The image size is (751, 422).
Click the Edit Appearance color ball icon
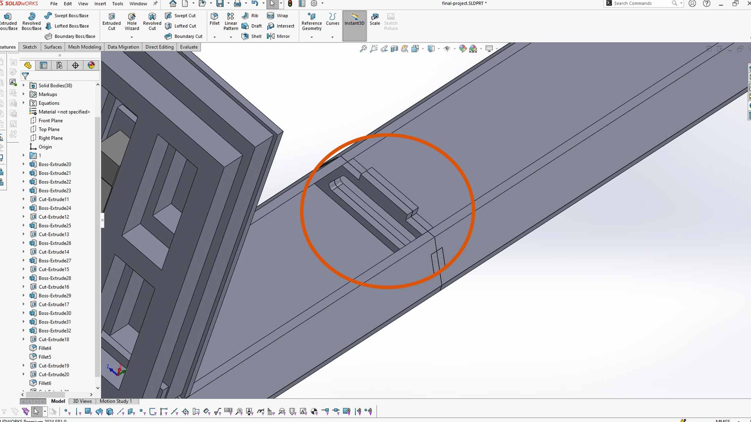click(x=463, y=49)
